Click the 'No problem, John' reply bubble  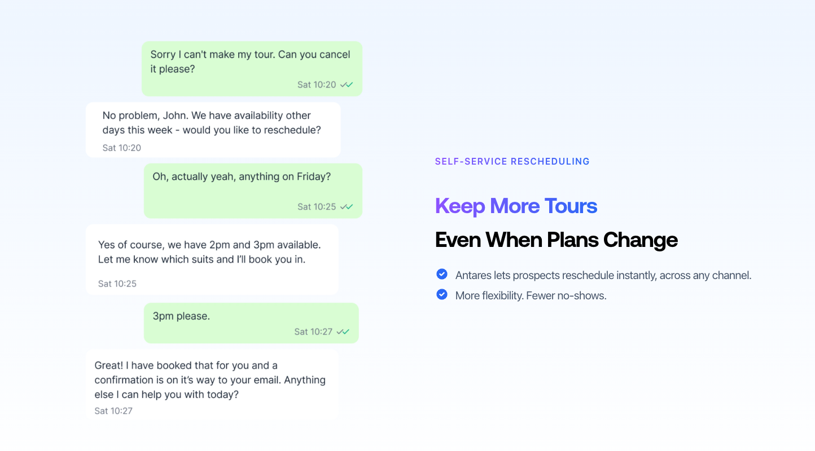click(212, 123)
